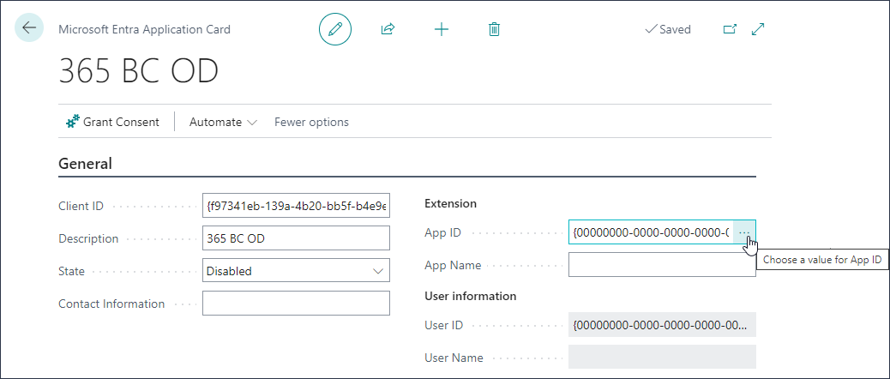This screenshot has width=890, height=379.
Task: Create new record with plus icon
Action: pyautogui.click(x=441, y=29)
